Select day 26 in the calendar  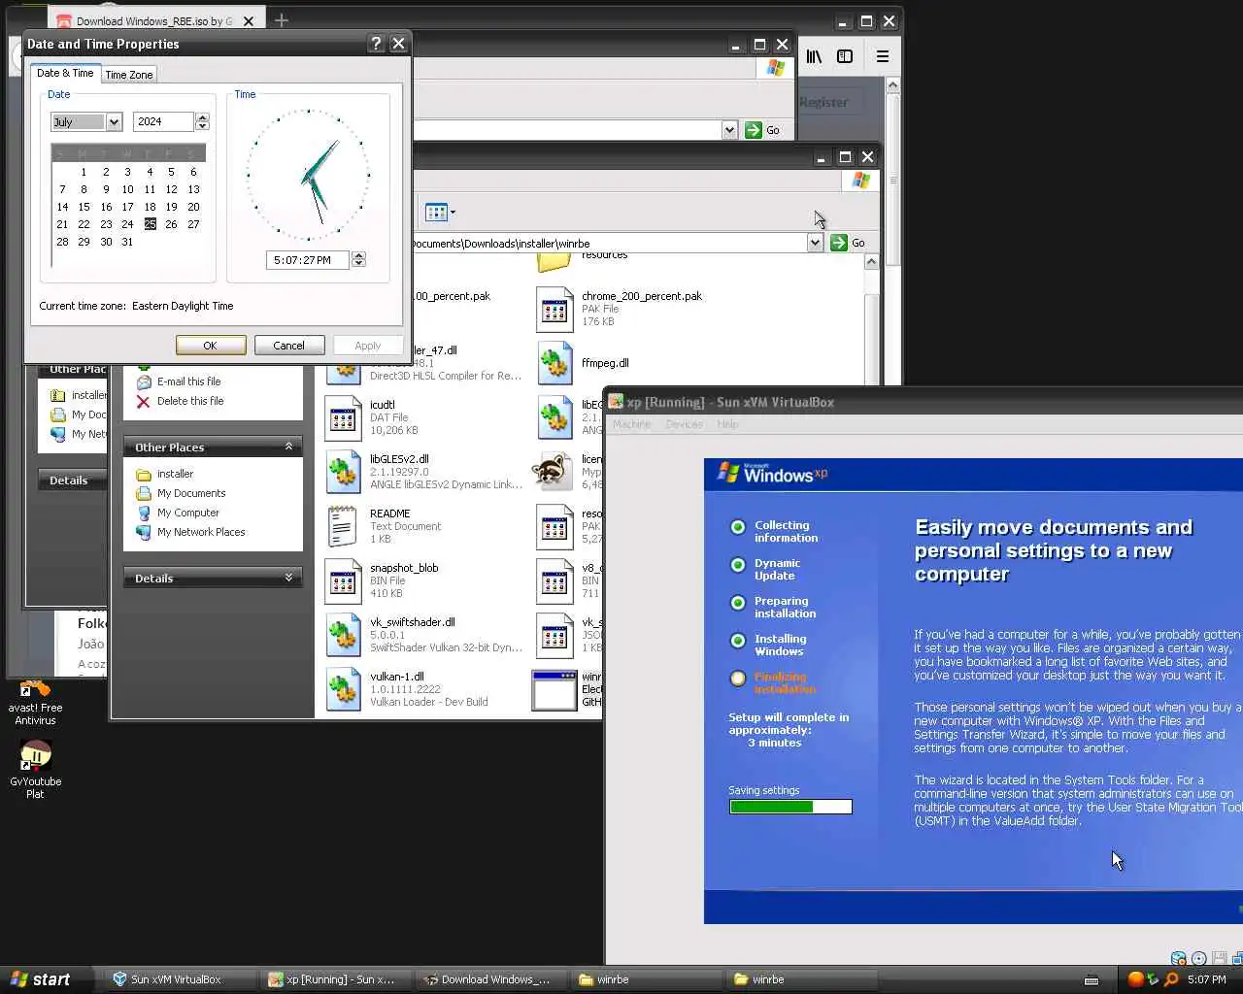tap(171, 224)
